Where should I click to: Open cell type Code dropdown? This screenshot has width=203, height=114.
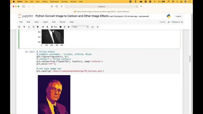80,27
